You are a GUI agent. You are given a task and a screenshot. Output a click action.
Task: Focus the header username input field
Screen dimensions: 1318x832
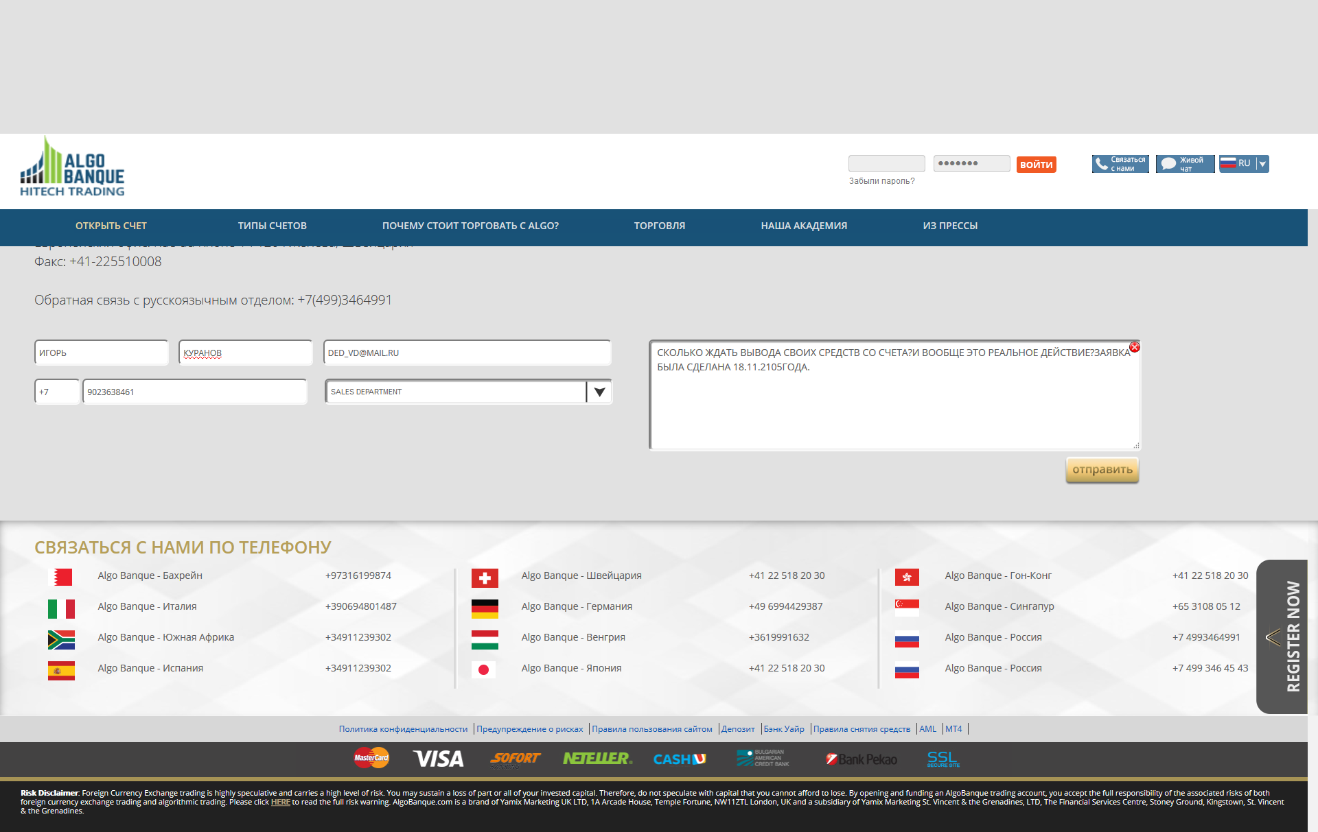(x=887, y=163)
